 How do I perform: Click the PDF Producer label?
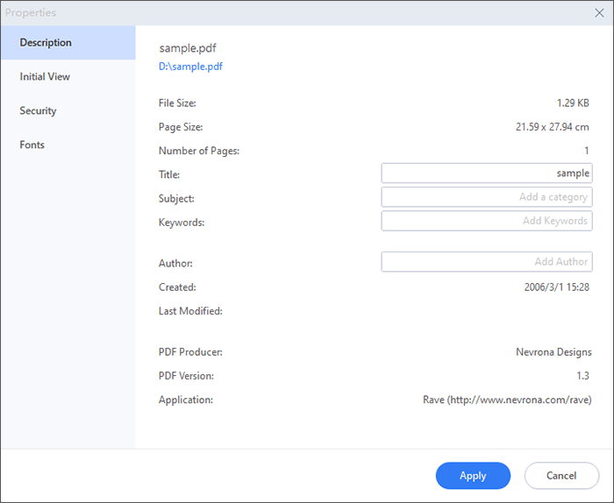point(190,352)
